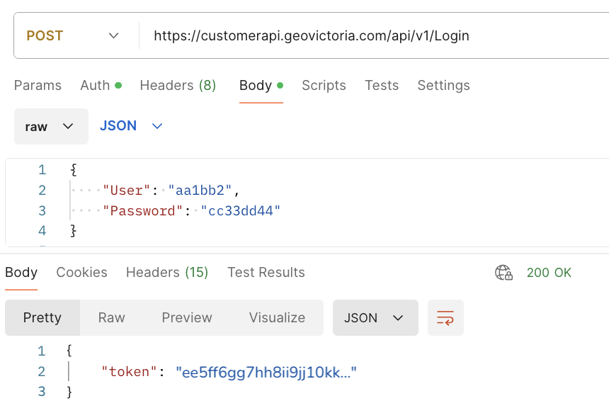Toggle response line wrap icon

click(445, 318)
